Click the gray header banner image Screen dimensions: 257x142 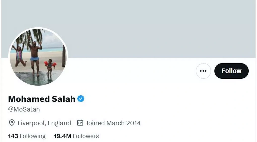pyautogui.click(x=151, y=28)
